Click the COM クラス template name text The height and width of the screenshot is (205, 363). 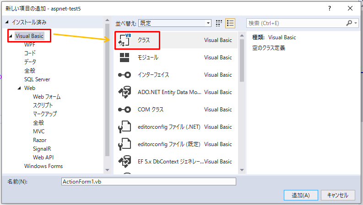pos(151,110)
